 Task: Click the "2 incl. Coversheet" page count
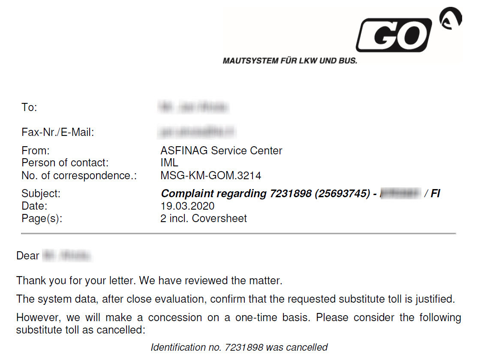click(x=203, y=218)
